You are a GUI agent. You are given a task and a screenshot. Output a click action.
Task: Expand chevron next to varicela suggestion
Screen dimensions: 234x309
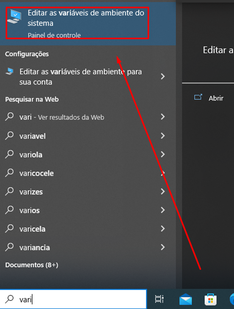[x=162, y=229]
